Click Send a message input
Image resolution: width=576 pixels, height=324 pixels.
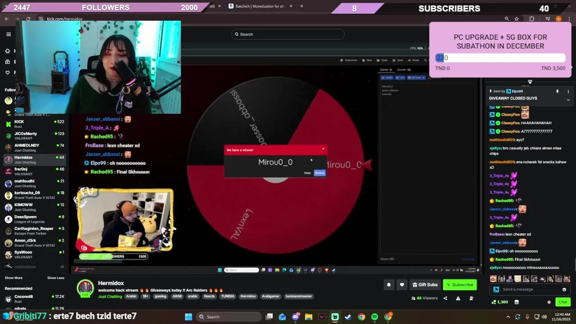click(530, 290)
